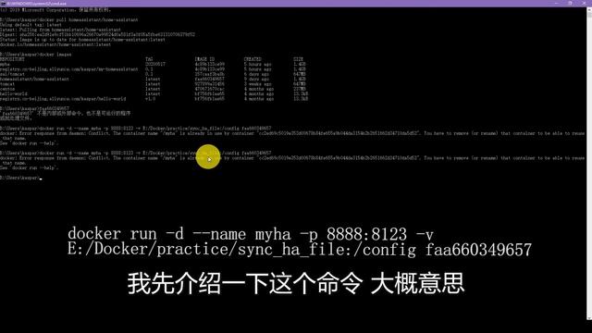Image resolution: width=592 pixels, height=333 pixels.
Task: Click the 'Using default tag: latest' output line
Action: pyautogui.click(x=31, y=25)
